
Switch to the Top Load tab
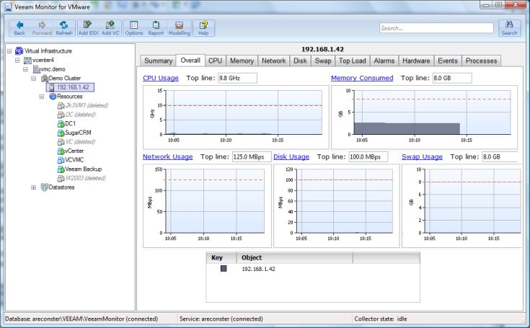click(x=353, y=61)
